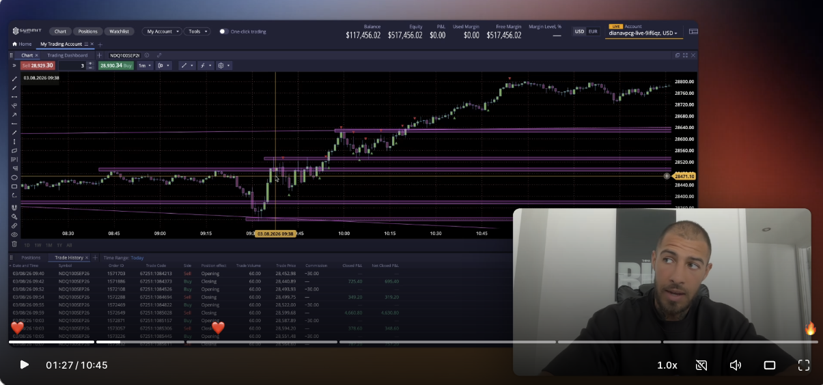This screenshot has width=823, height=385.
Task: Select the 1D range button below chart
Action: 27,244
